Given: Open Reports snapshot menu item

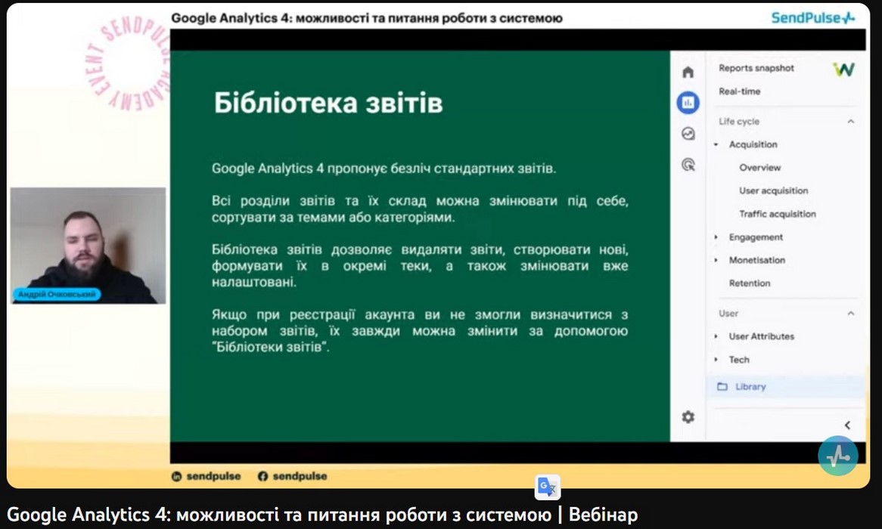Looking at the screenshot, I should 756,68.
